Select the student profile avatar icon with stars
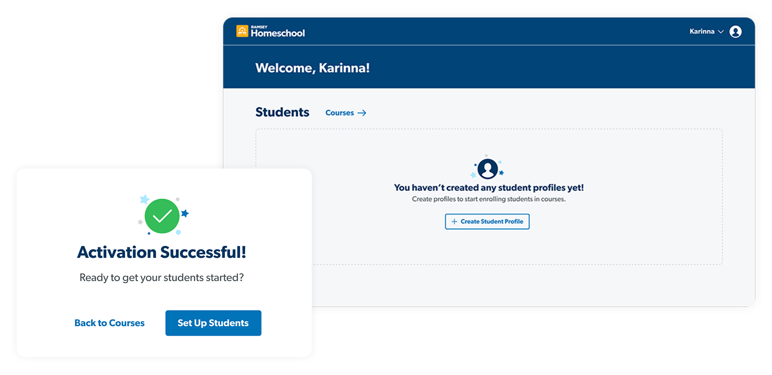 point(487,168)
